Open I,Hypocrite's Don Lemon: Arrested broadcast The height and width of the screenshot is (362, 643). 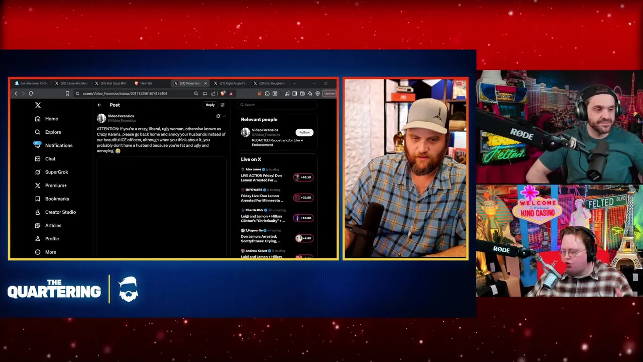click(261, 239)
